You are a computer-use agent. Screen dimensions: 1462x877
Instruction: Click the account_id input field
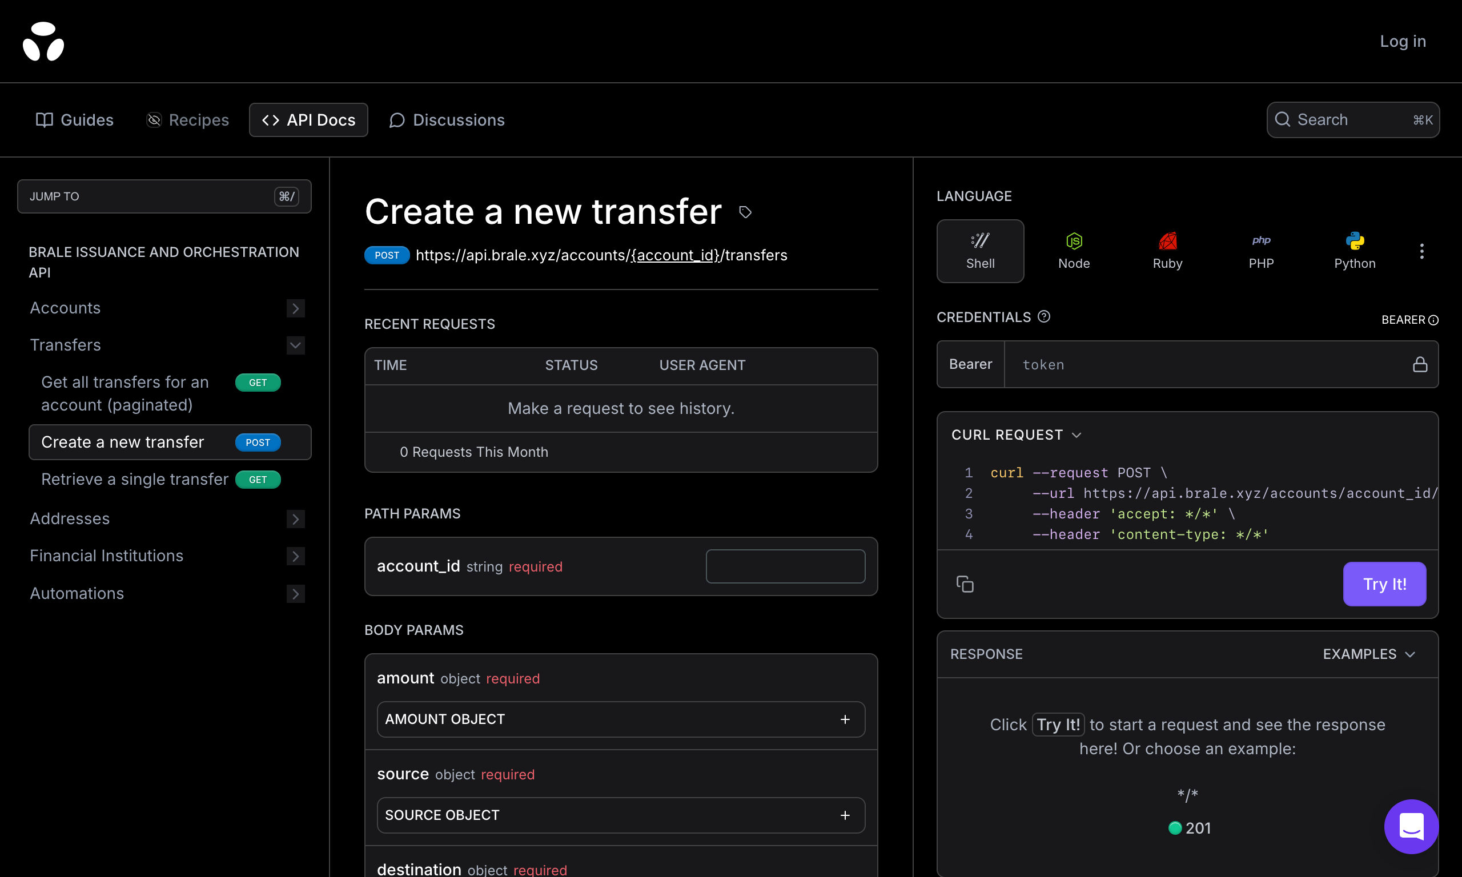[785, 566]
